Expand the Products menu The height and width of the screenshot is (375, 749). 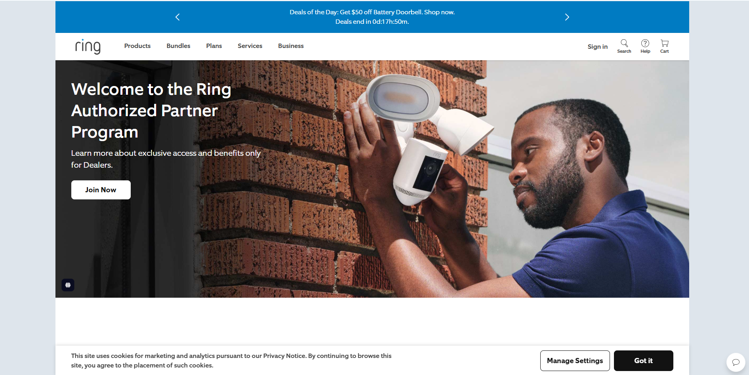[x=137, y=46]
